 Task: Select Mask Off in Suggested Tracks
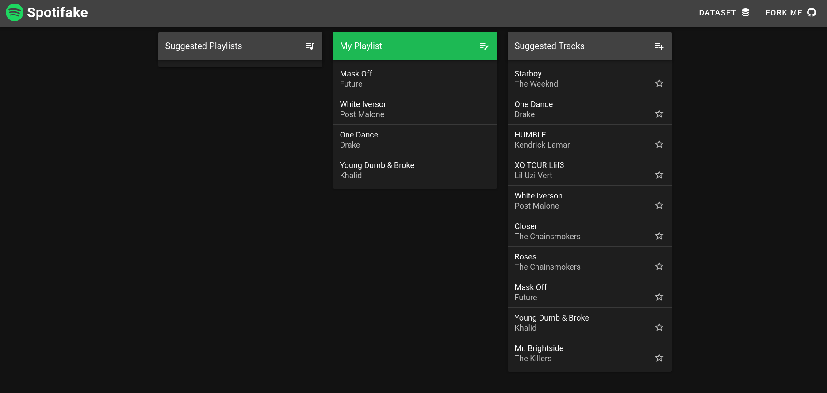coord(590,292)
